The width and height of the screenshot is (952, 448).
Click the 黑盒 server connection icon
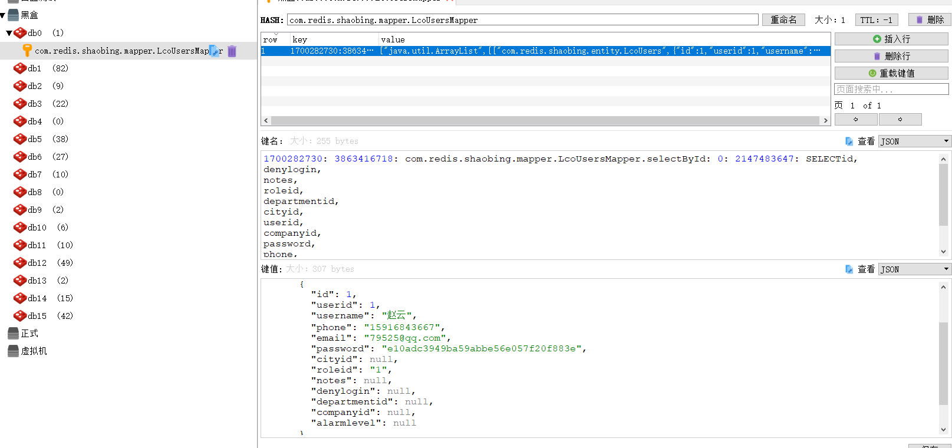pyautogui.click(x=13, y=15)
